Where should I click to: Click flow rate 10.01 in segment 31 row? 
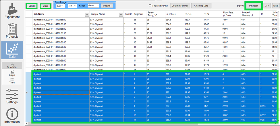231,47
